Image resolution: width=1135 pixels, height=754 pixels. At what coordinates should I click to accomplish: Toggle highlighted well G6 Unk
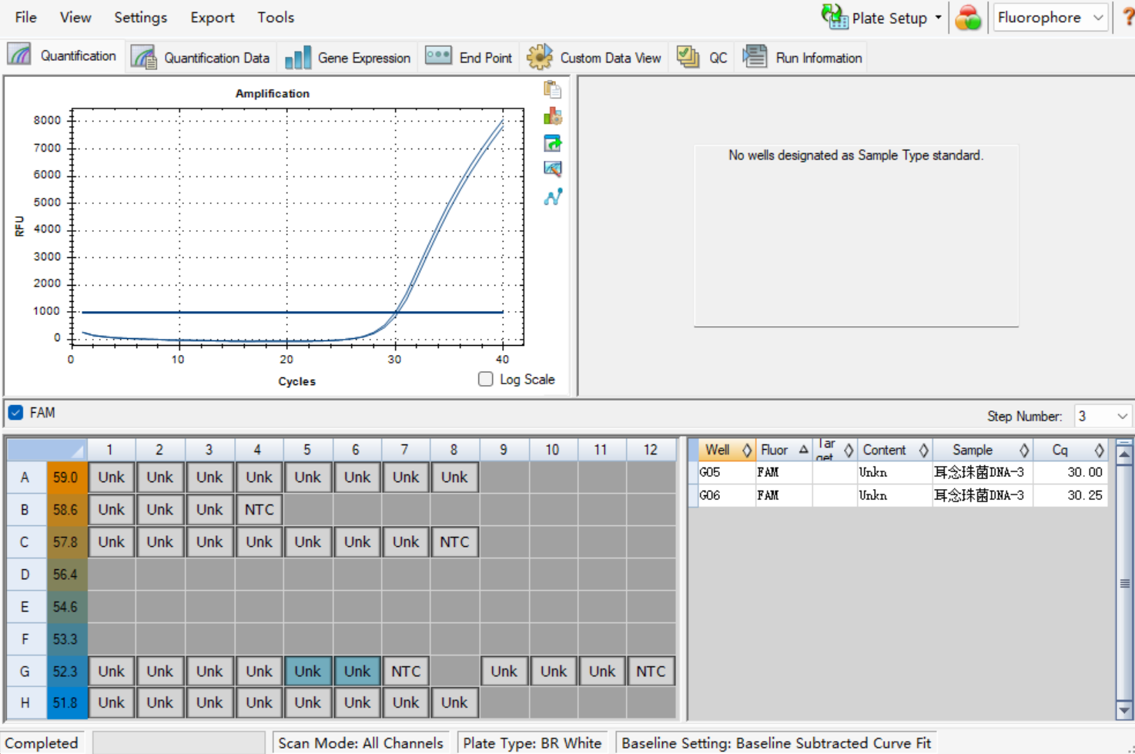coord(357,672)
